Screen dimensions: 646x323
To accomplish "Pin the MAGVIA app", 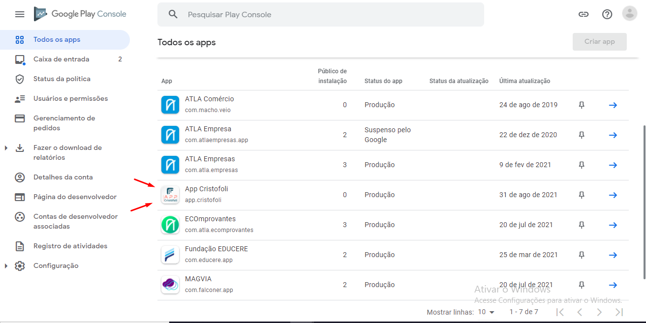I will (582, 285).
